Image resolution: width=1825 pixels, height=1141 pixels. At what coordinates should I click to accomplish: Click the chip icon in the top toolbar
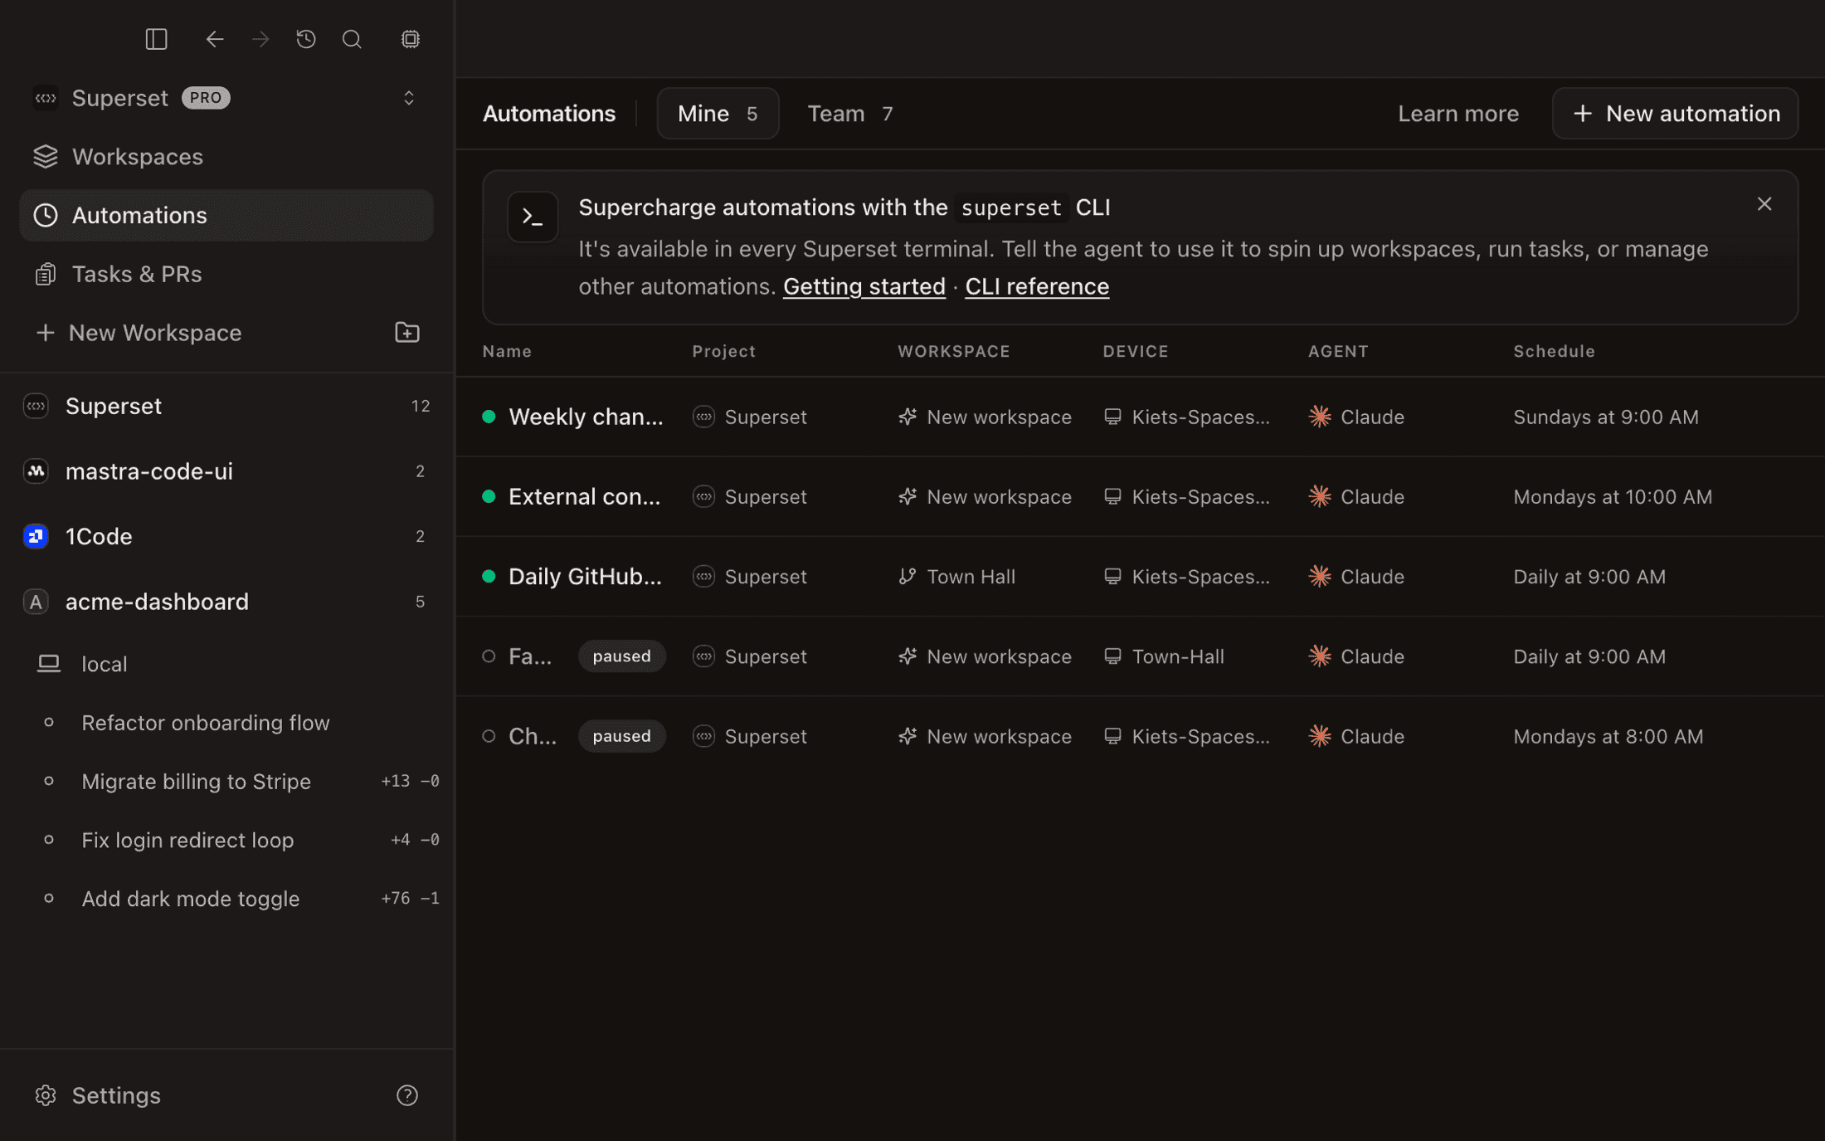411,39
